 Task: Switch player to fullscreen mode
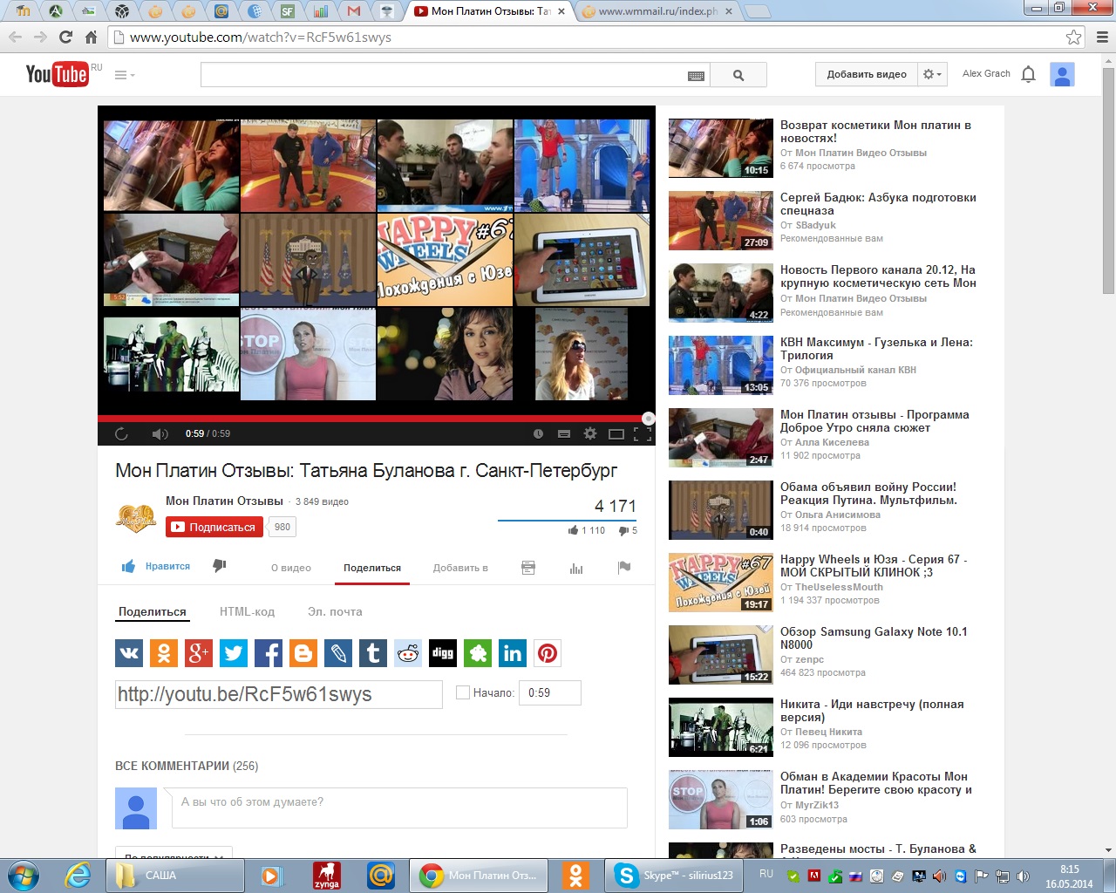click(643, 433)
